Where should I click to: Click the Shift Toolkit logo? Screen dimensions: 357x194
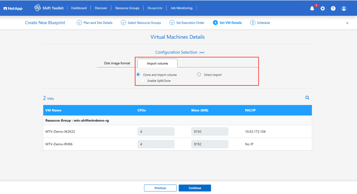49,8
